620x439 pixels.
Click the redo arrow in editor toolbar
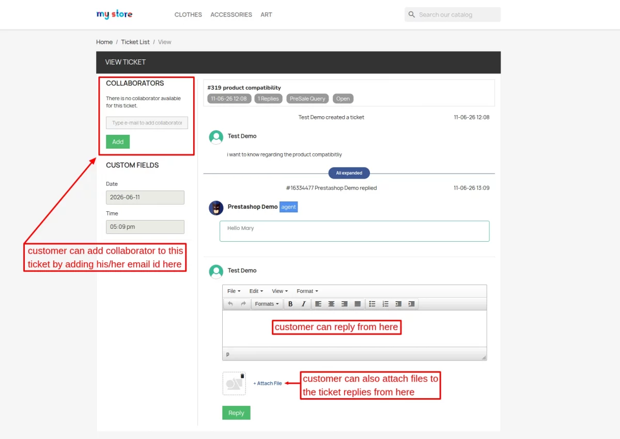tap(243, 304)
